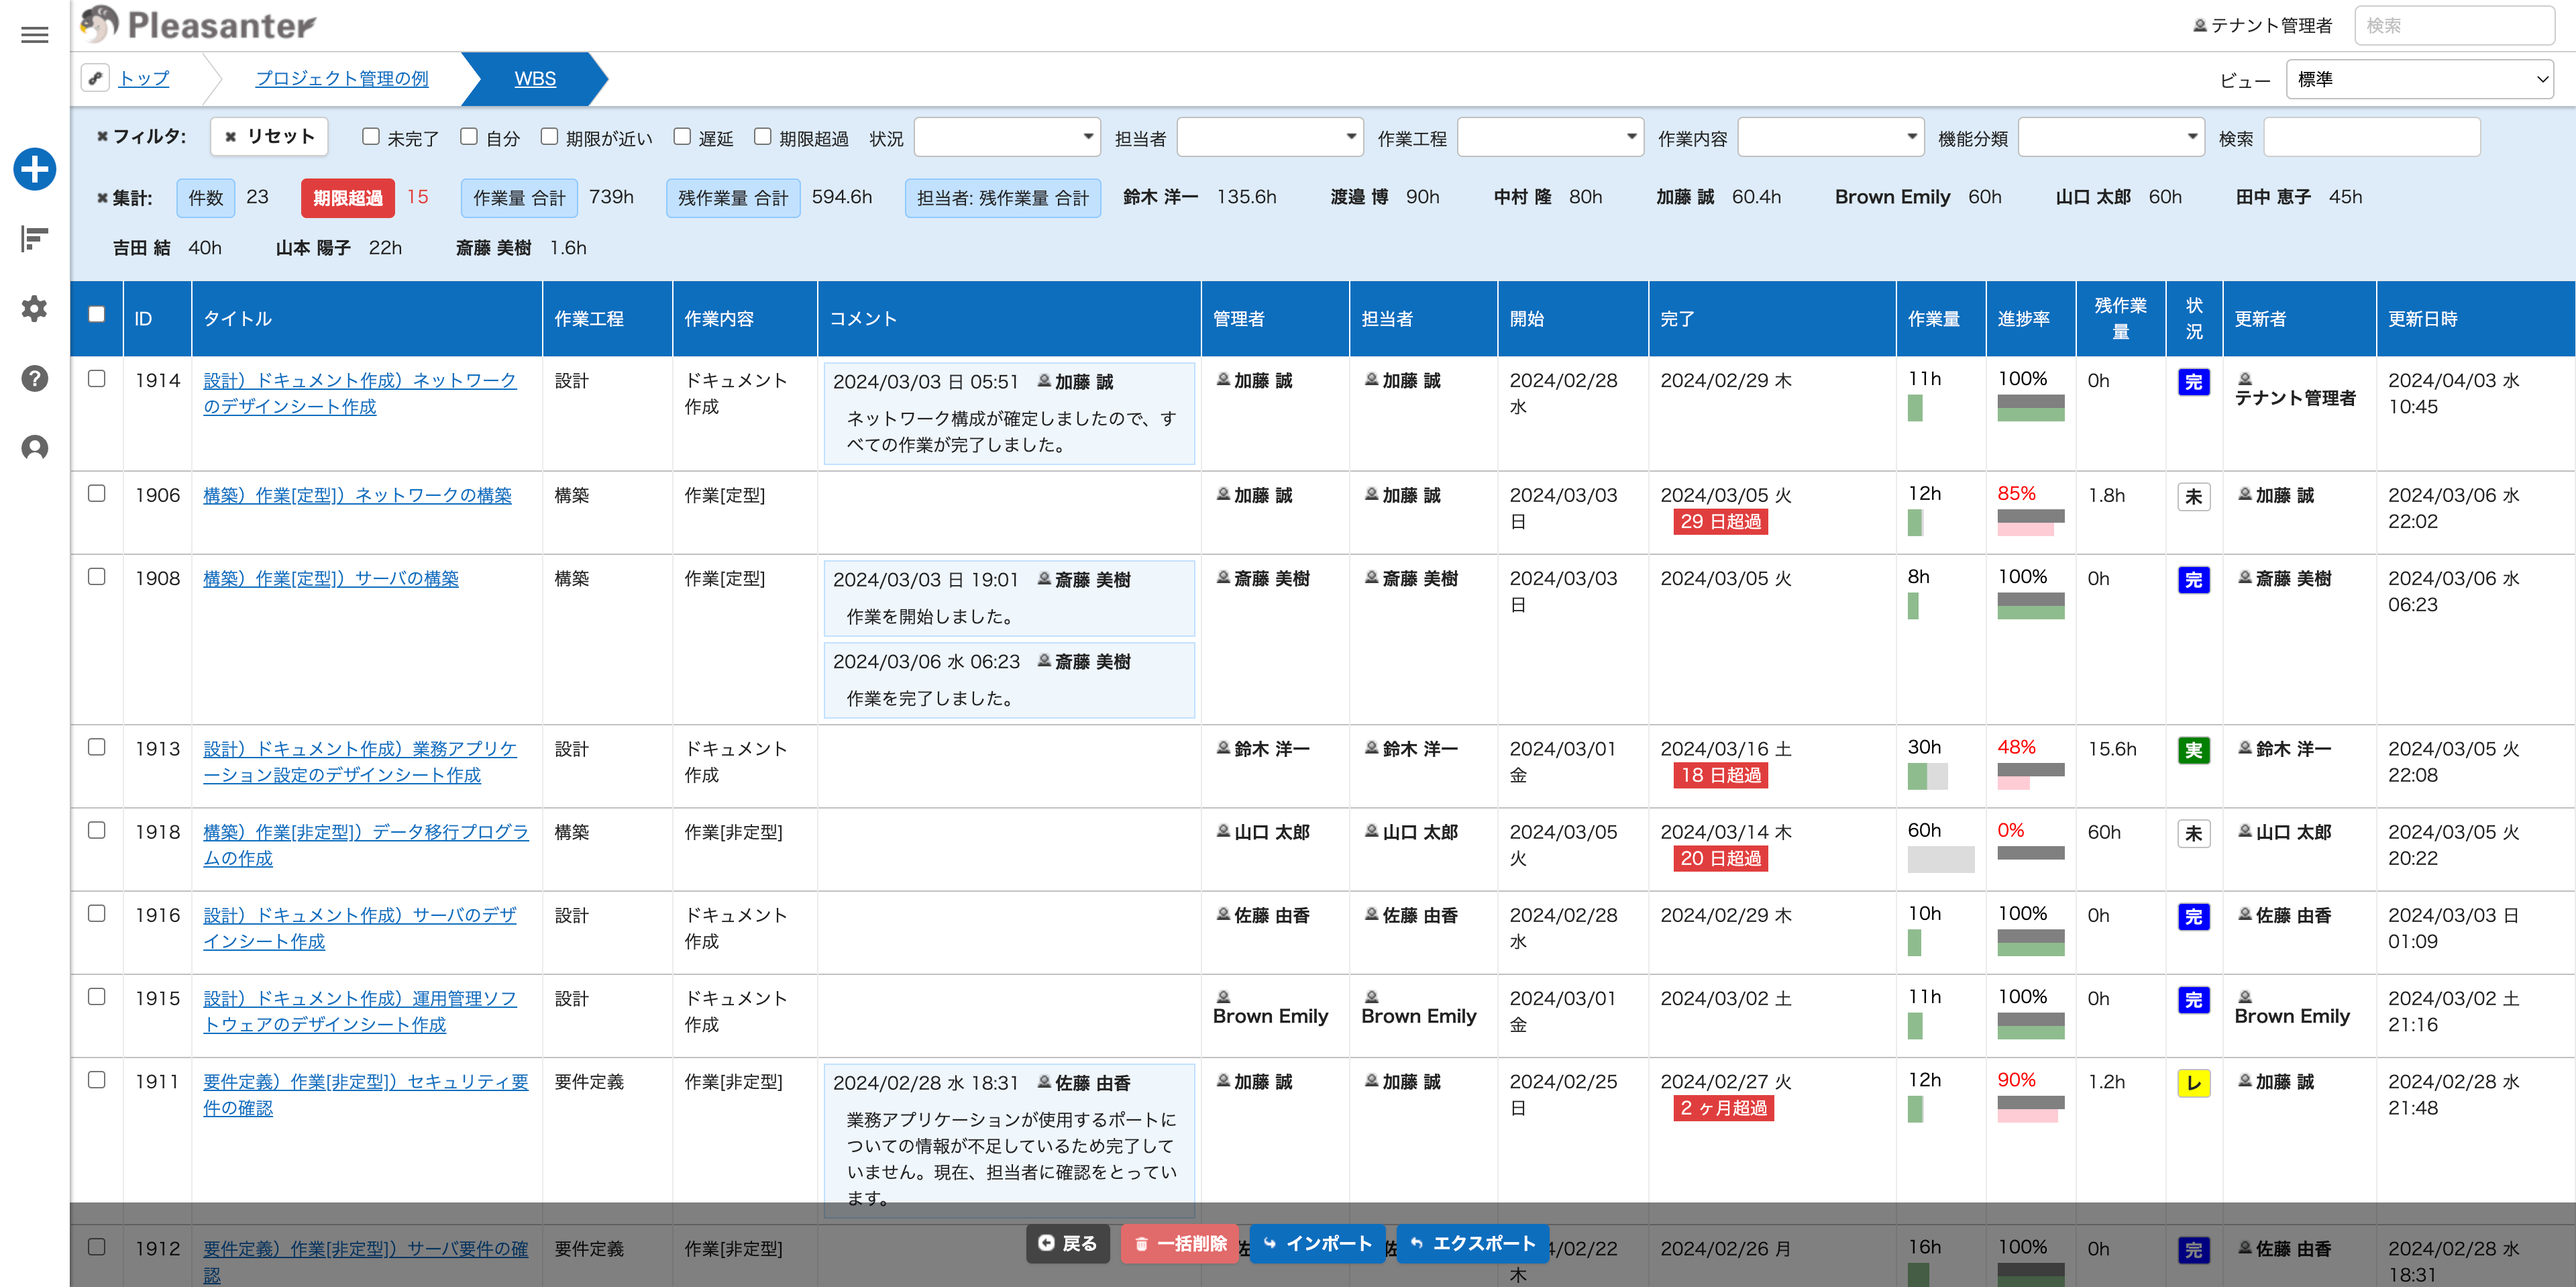Select the WBS breadcrumb tab
This screenshot has width=2576, height=1287.
tap(535, 78)
